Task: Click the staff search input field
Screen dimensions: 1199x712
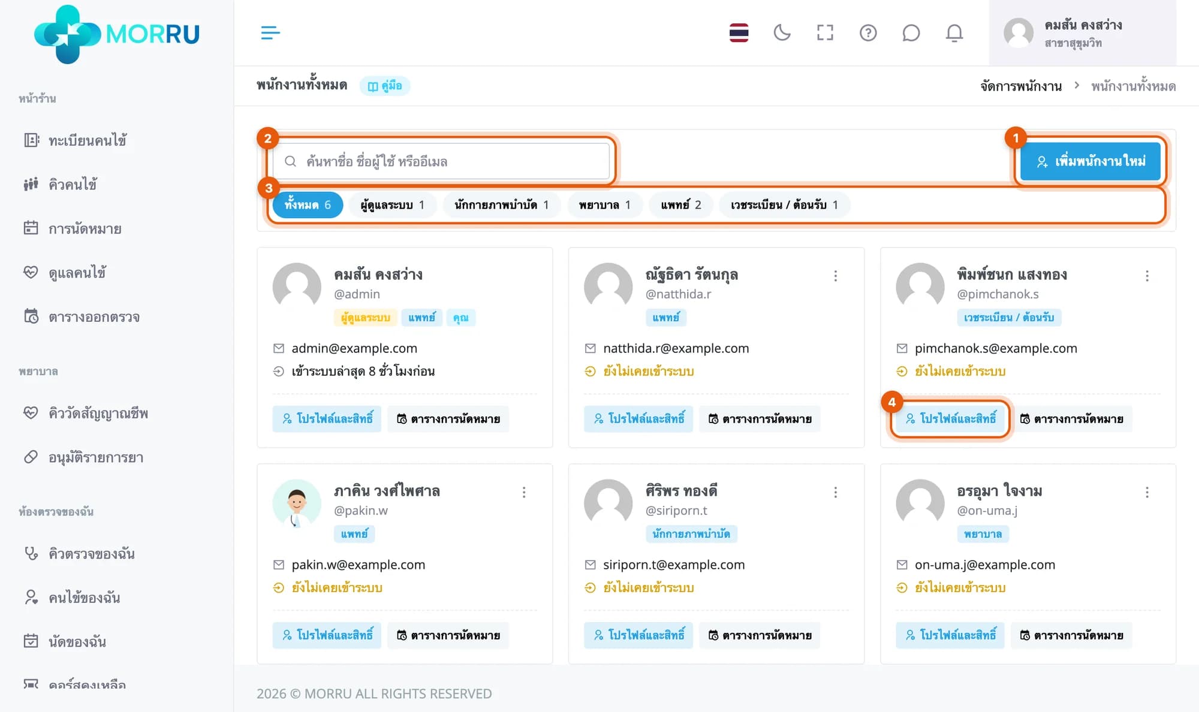Action: pyautogui.click(x=441, y=161)
